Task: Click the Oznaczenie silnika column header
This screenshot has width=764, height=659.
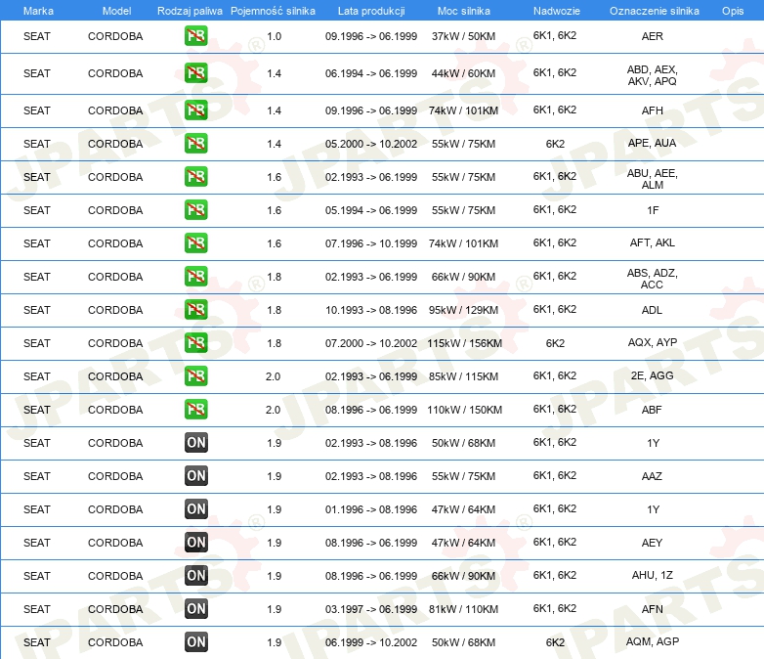Action: point(655,11)
